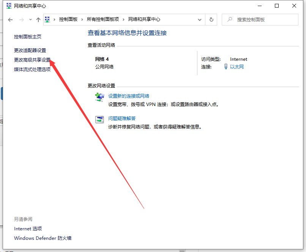This screenshot has height=252, width=306.
Task: Go up one level with the Up arrow
Action: 38,19
